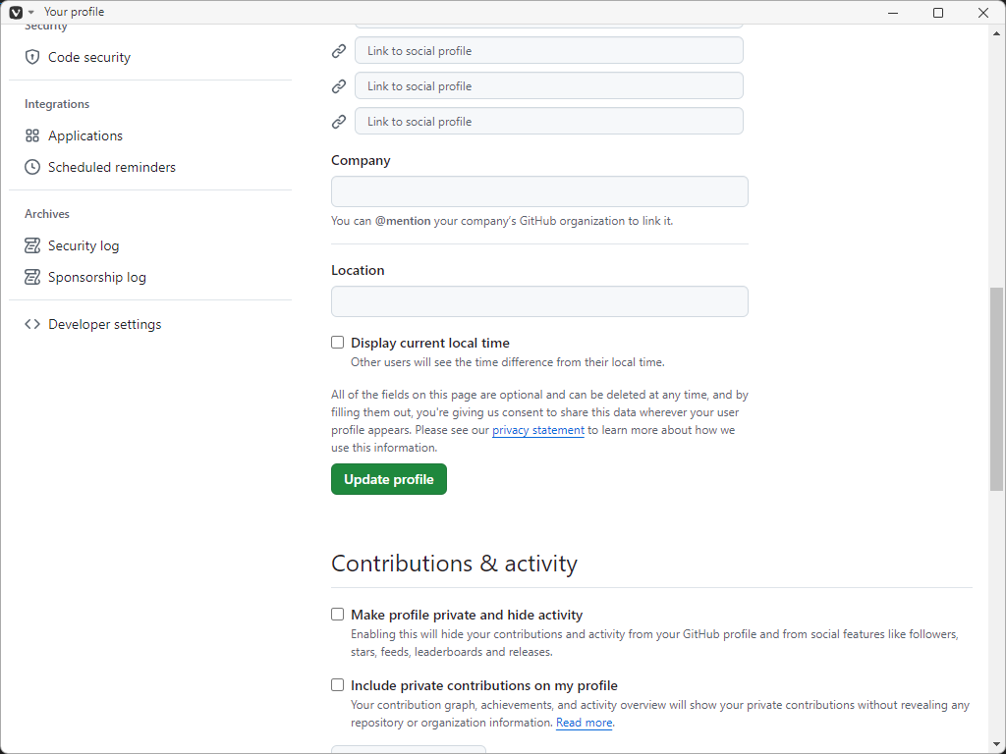
Task: Click the Applications grid icon in sidebar
Action: [32, 135]
